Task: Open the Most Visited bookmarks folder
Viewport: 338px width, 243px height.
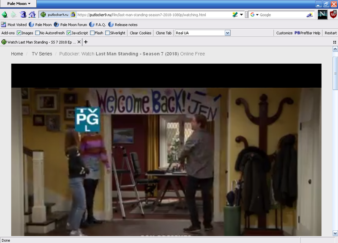Action: click(14, 24)
